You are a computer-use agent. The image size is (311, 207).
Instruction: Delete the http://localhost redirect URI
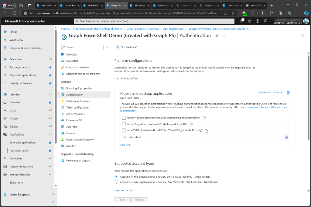pyautogui.click(x=286, y=137)
